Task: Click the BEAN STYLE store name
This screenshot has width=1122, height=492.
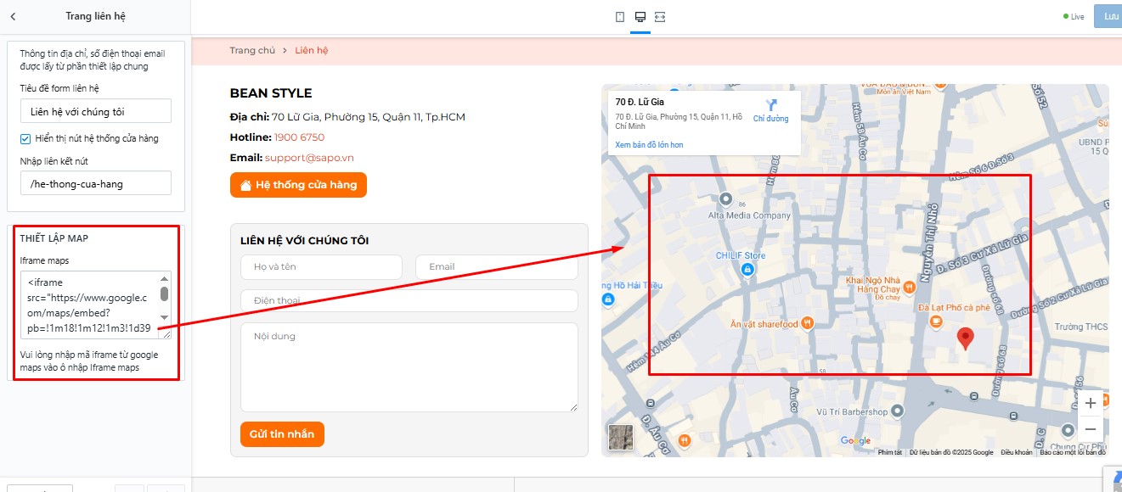Action: [271, 93]
